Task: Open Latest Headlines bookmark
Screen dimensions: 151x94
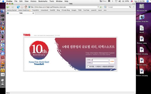Action: coord(24,10)
